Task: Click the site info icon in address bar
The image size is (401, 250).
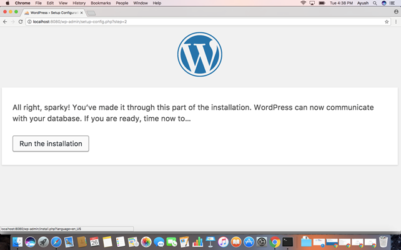Action: (29, 22)
